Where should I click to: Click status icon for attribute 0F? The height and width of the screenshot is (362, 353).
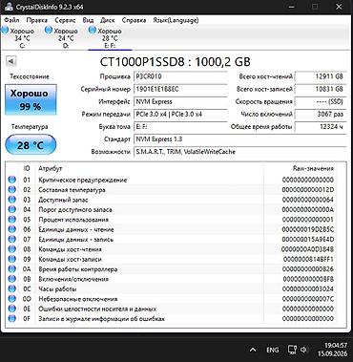[x=12, y=318]
